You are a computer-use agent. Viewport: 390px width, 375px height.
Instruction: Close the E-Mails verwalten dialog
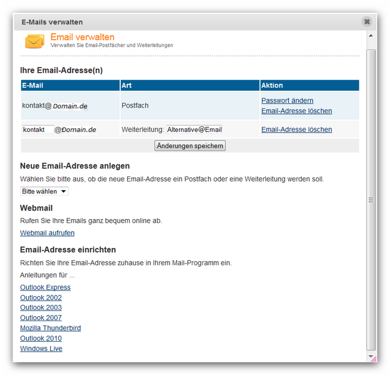367,21
